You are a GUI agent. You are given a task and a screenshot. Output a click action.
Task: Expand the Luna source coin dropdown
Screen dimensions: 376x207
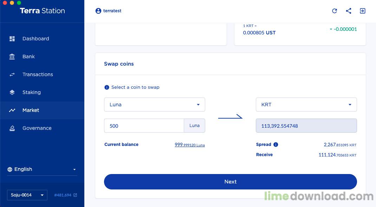coord(155,105)
